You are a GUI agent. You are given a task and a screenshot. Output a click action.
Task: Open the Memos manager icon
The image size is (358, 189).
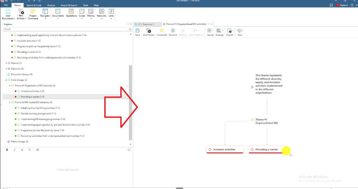[91, 12]
